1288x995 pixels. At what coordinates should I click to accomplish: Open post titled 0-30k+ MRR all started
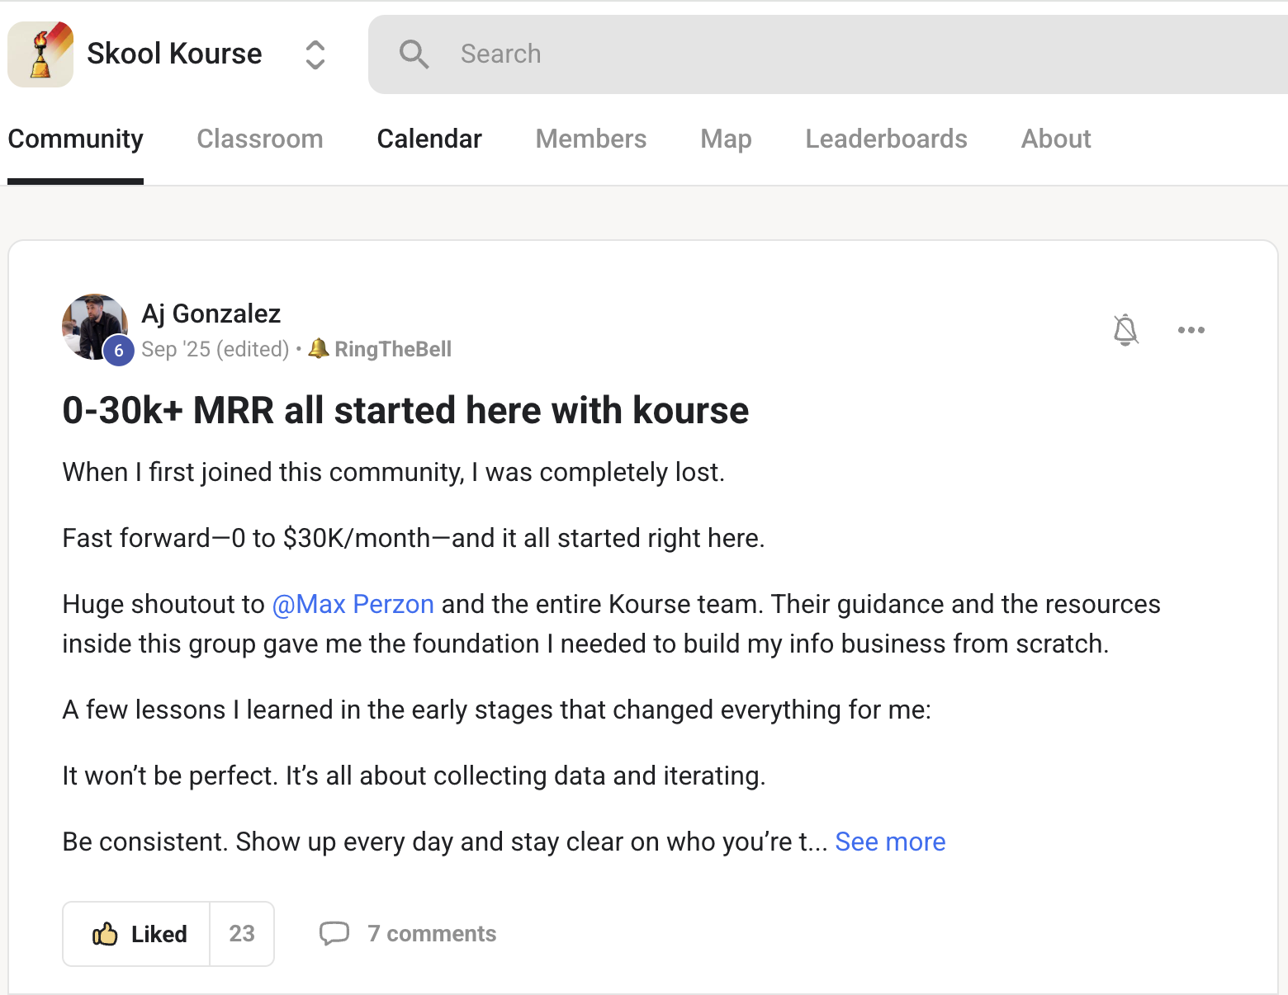[x=405, y=410]
